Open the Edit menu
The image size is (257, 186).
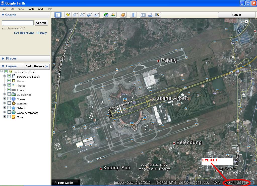click(x=12, y=9)
